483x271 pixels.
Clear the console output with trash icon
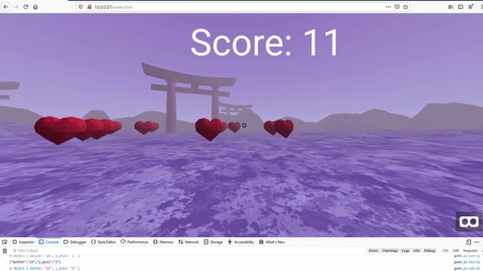(5, 251)
